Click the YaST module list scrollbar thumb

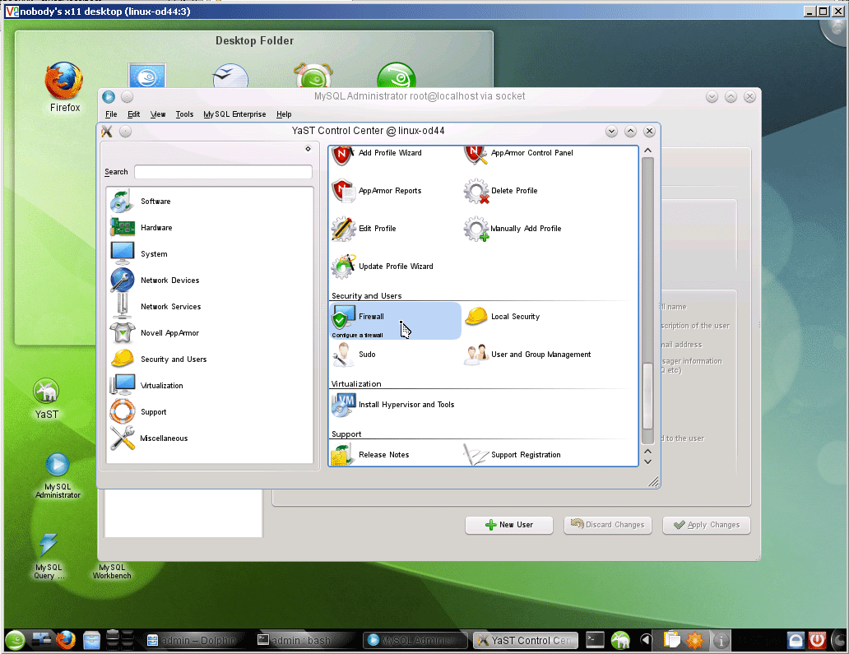pos(647,395)
